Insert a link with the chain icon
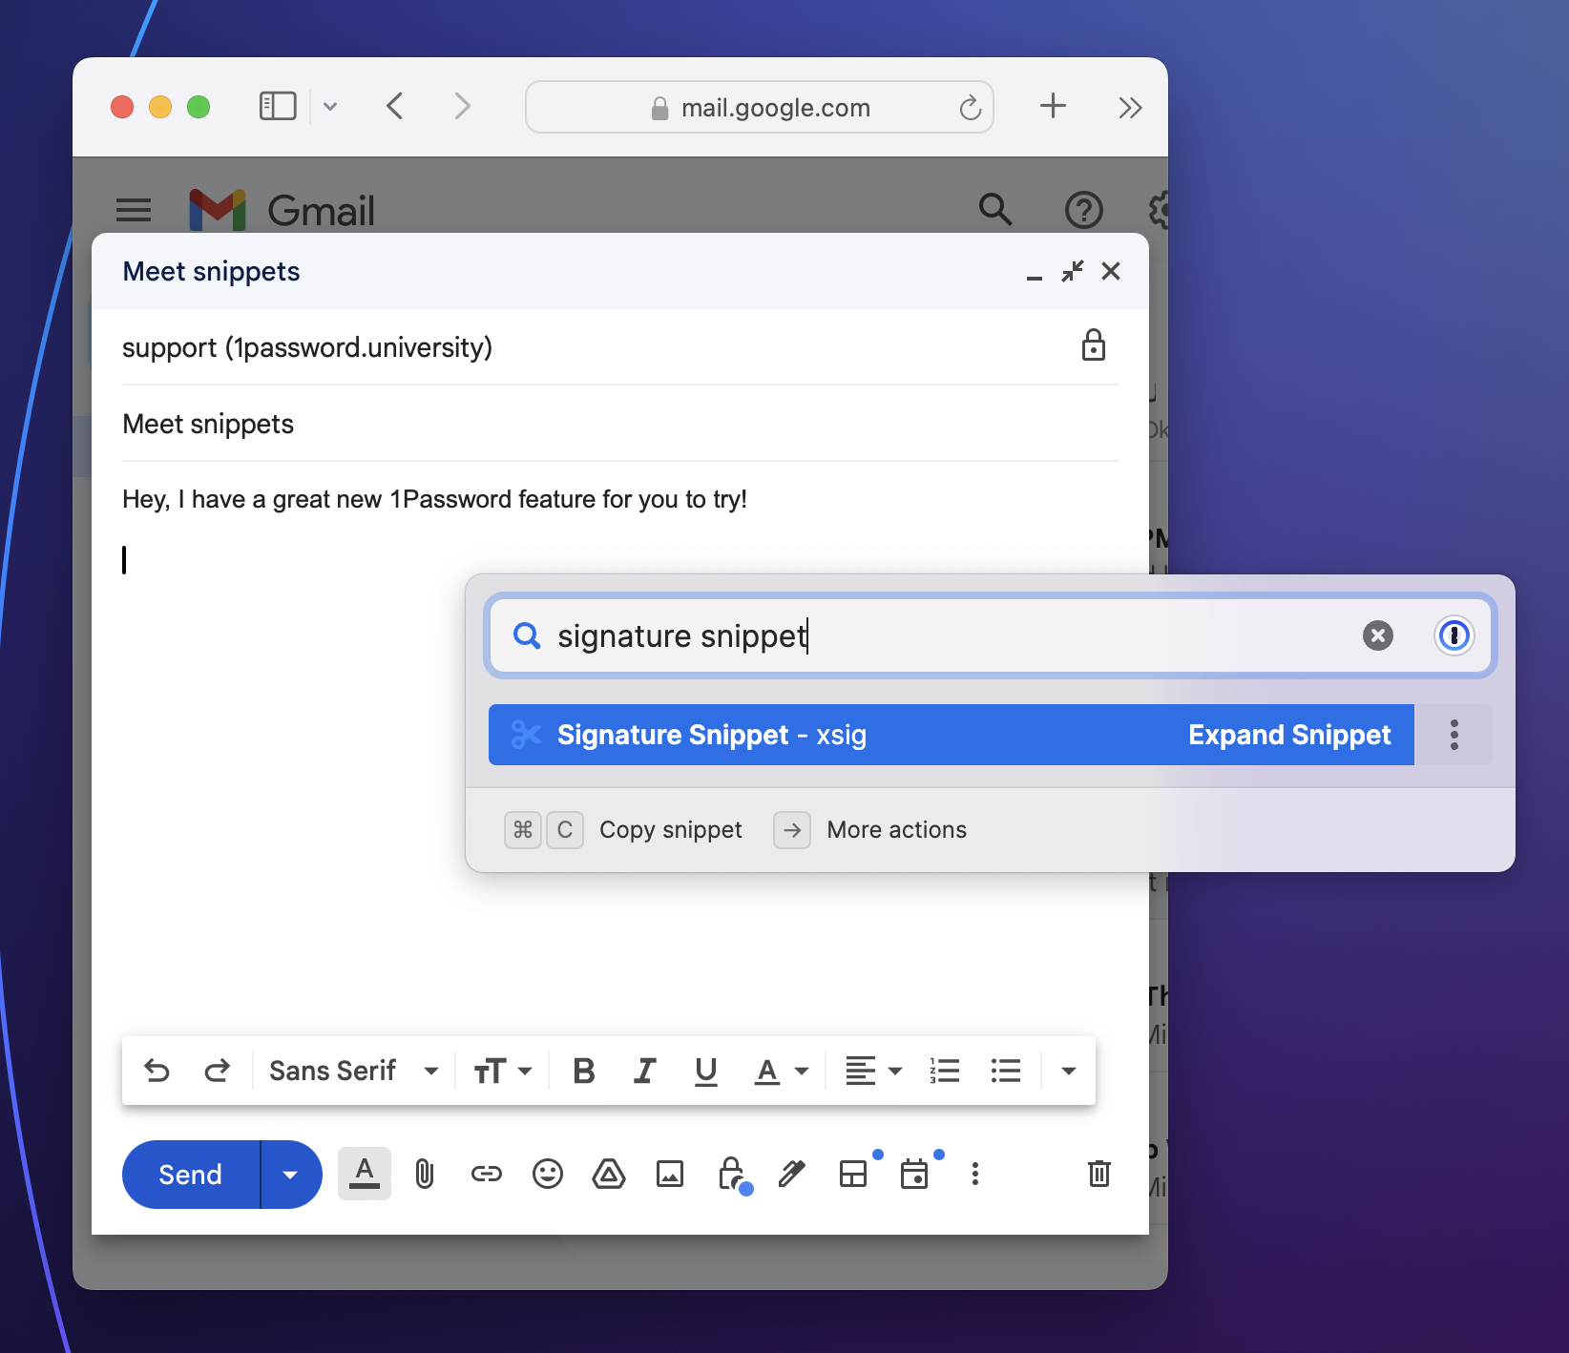This screenshot has width=1569, height=1353. pyautogui.click(x=487, y=1174)
